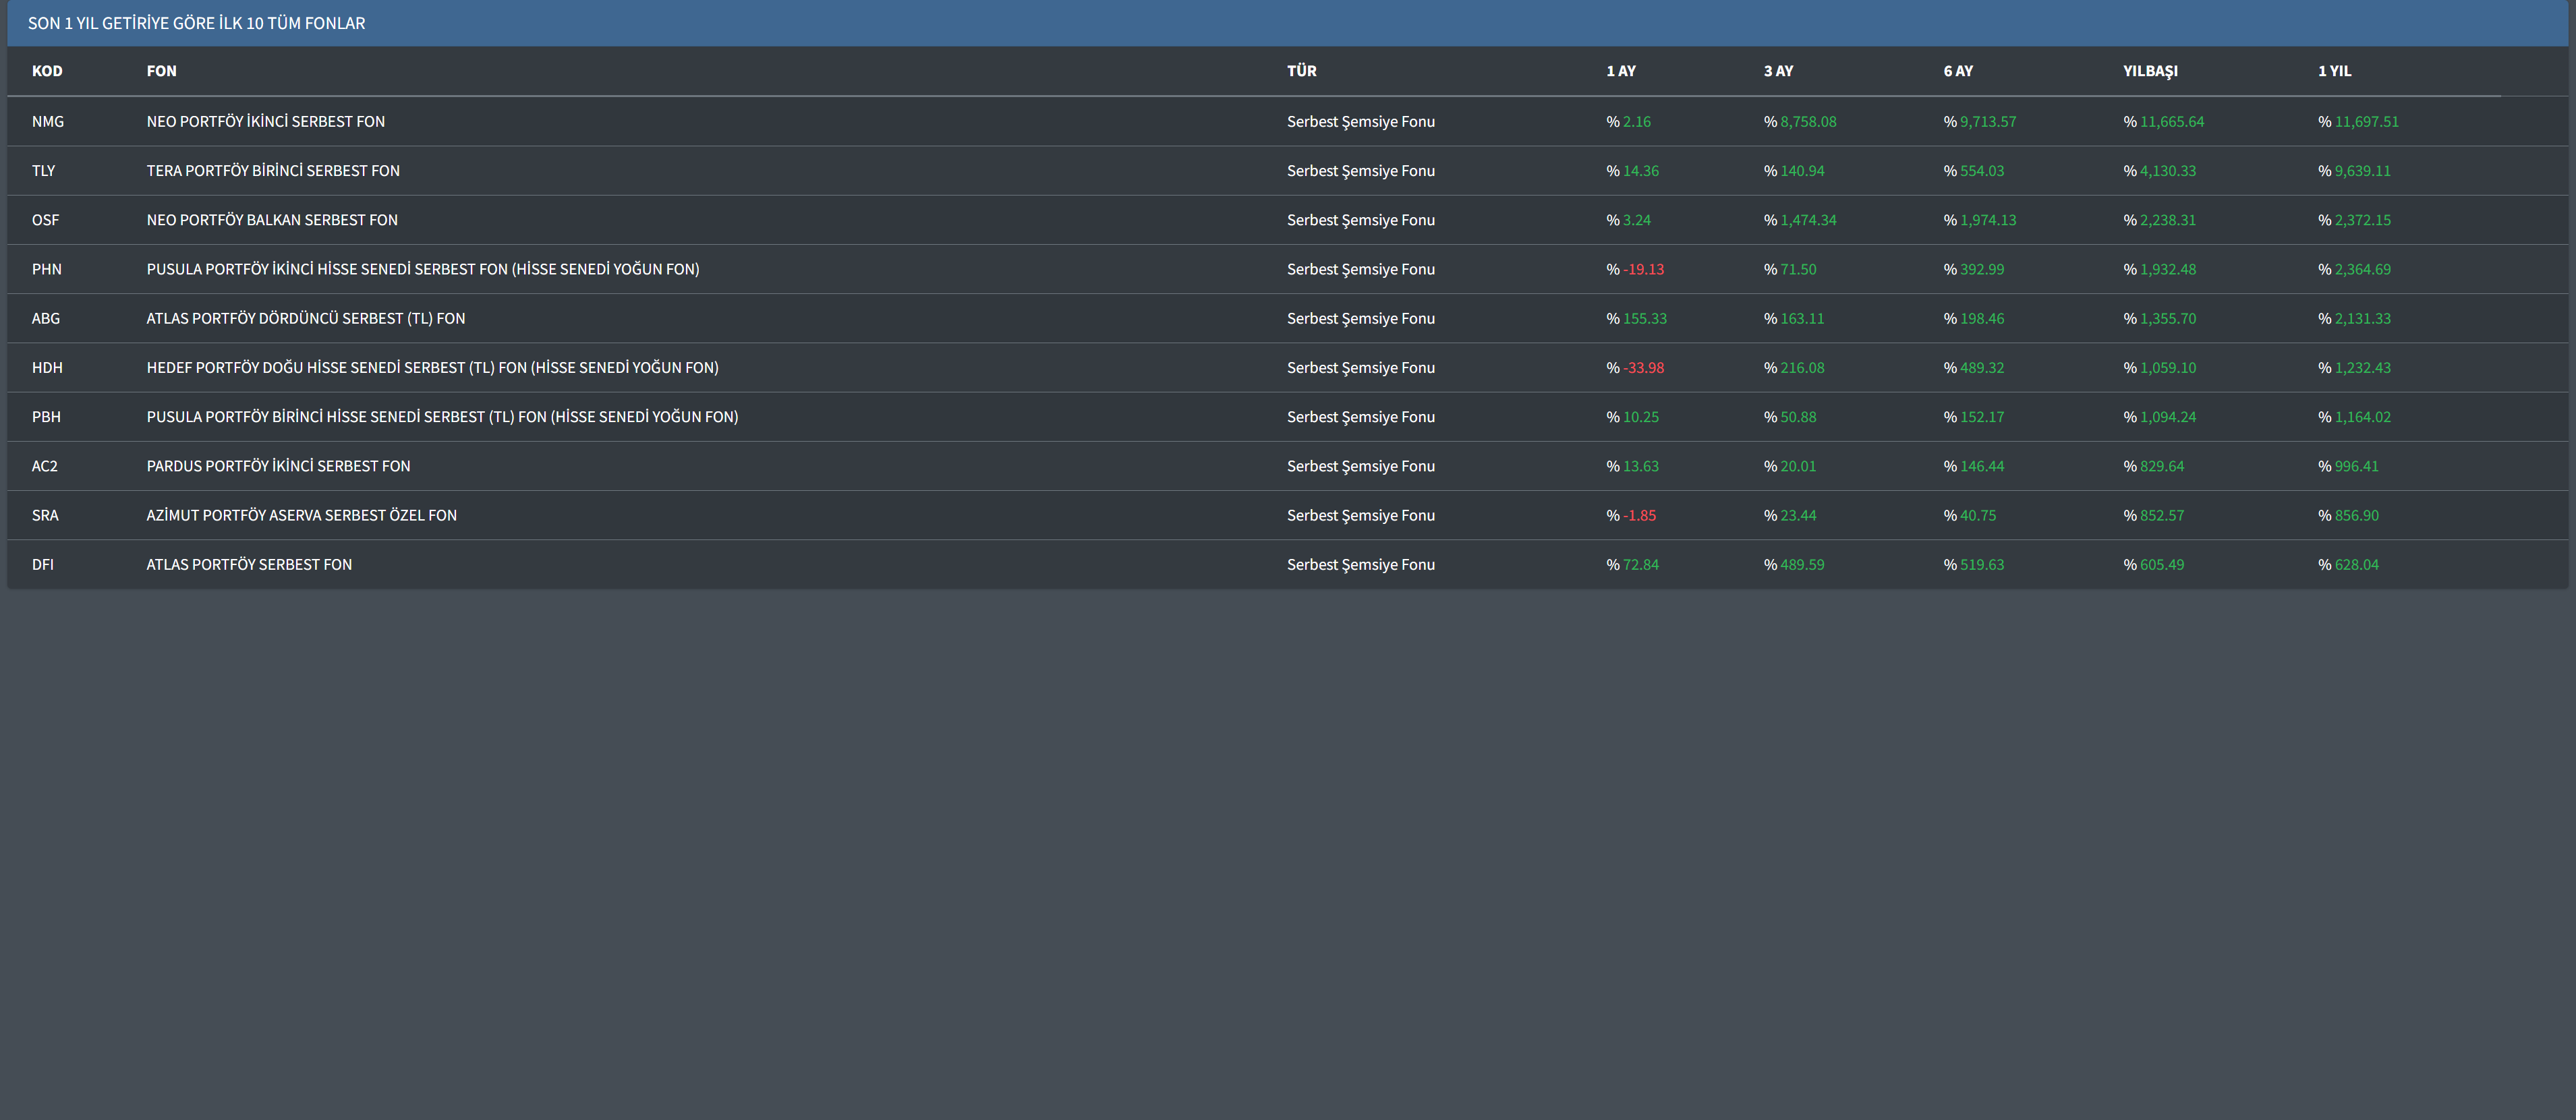Click the 1 YIL column header

point(2334,71)
